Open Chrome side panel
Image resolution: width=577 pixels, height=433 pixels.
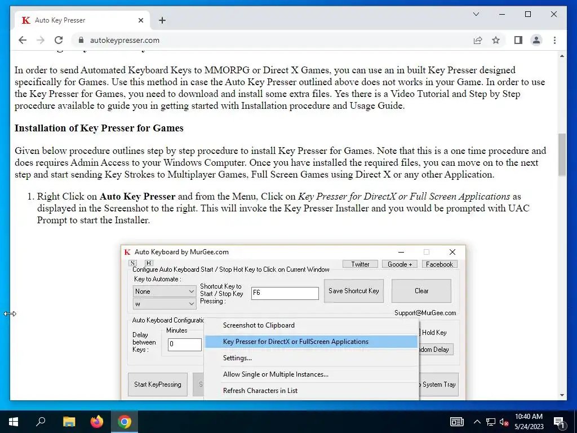coord(518,40)
